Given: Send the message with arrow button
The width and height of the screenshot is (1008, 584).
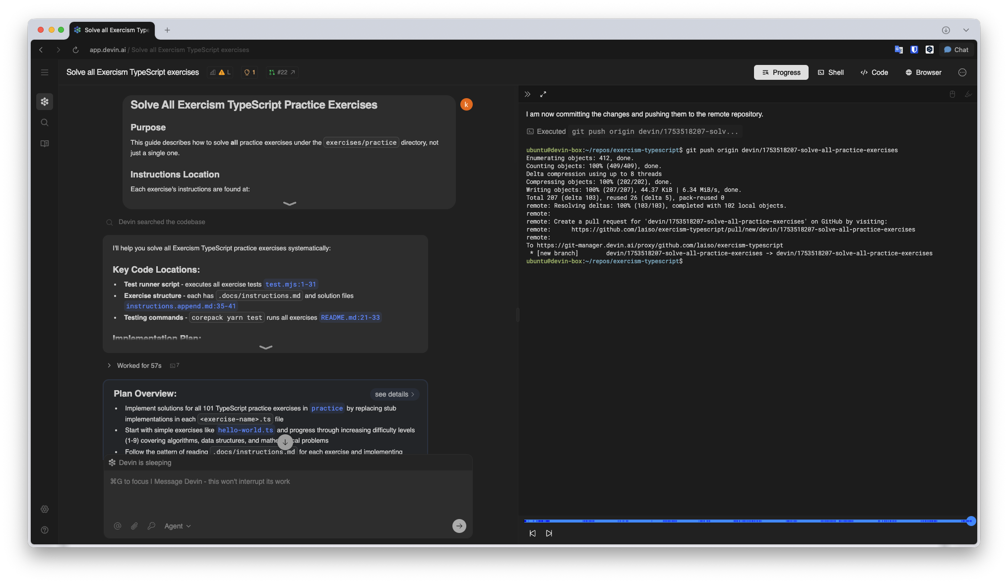Looking at the screenshot, I should point(459,526).
